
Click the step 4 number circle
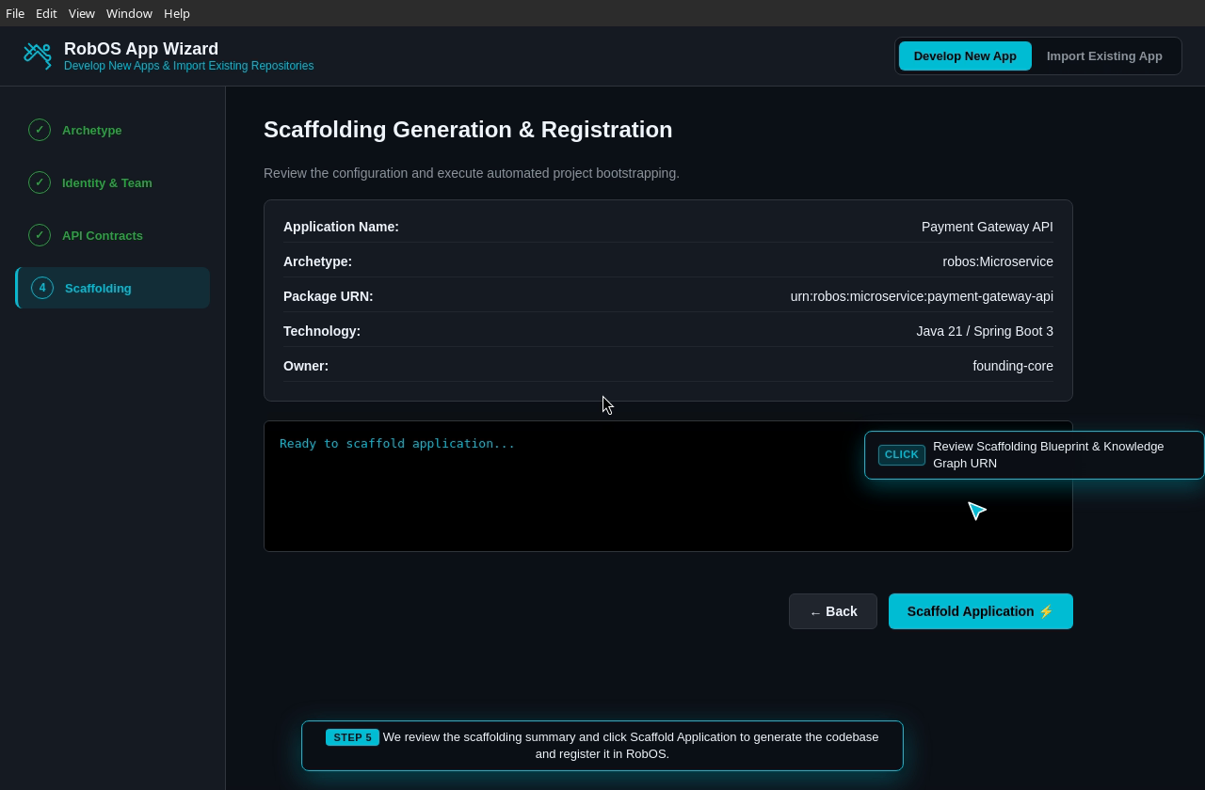pyautogui.click(x=42, y=288)
